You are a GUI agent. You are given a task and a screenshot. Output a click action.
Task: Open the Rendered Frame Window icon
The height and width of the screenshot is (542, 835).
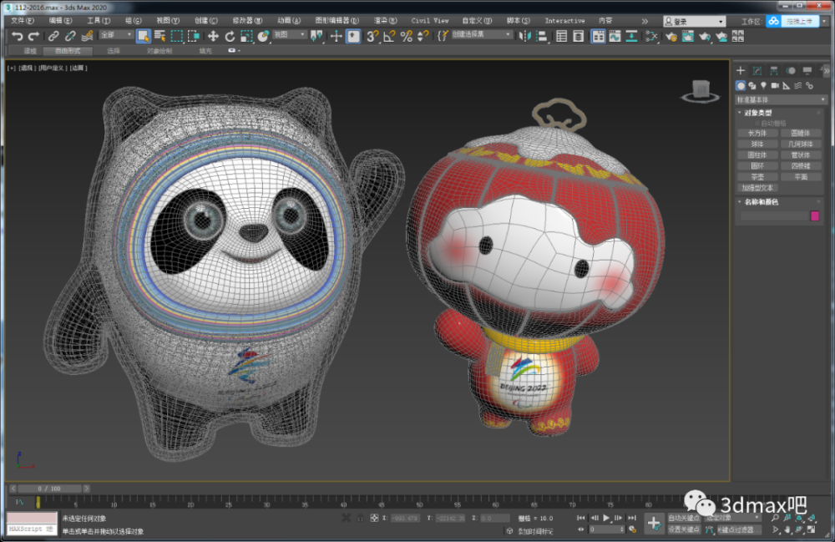tap(687, 36)
